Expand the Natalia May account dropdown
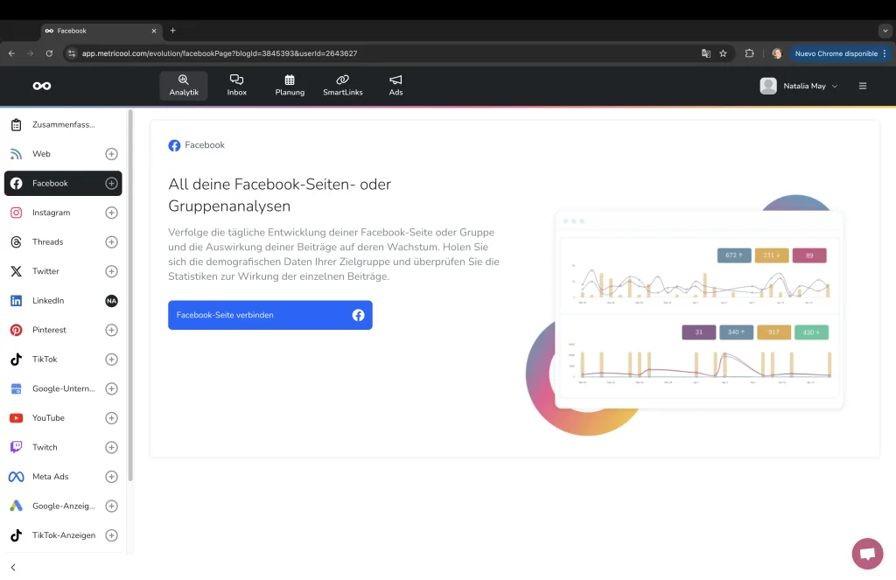This screenshot has width=896, height=580. (799, 86)
